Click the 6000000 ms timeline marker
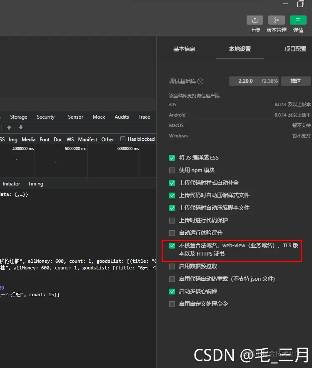Screen dimensions: 312x368 click(x=128, y=149)
